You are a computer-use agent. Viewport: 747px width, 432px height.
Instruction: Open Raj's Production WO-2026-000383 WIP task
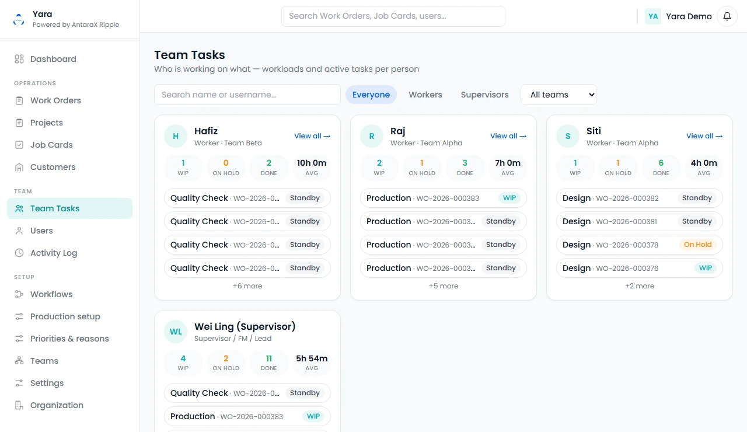pyautogui.click(x=444, y=198)
